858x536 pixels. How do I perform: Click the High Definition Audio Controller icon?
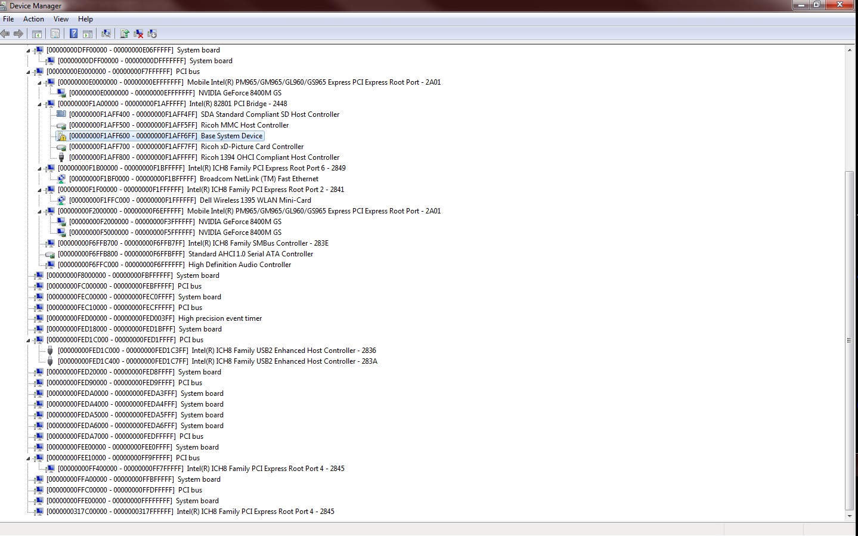50,265
